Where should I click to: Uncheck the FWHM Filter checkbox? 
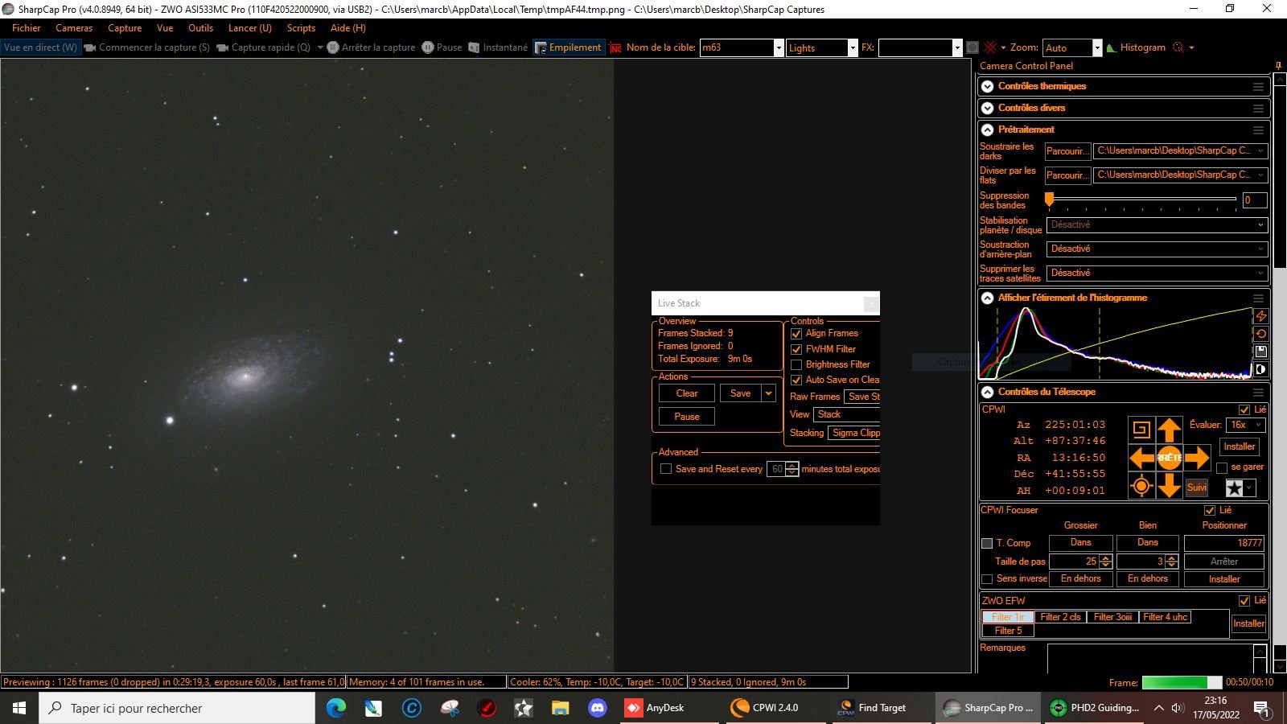(796, 349)
